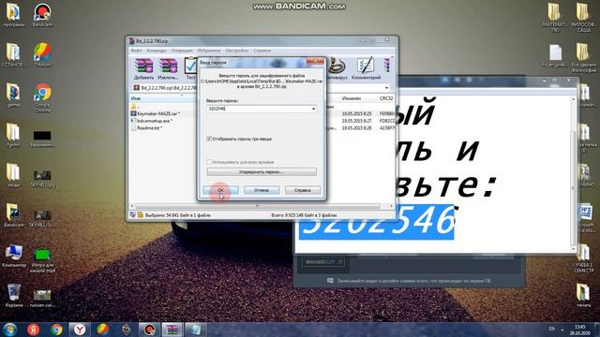Select the Компьютер desktop icon
Viewport: 600px width, 337px height.
click(14, 256)
